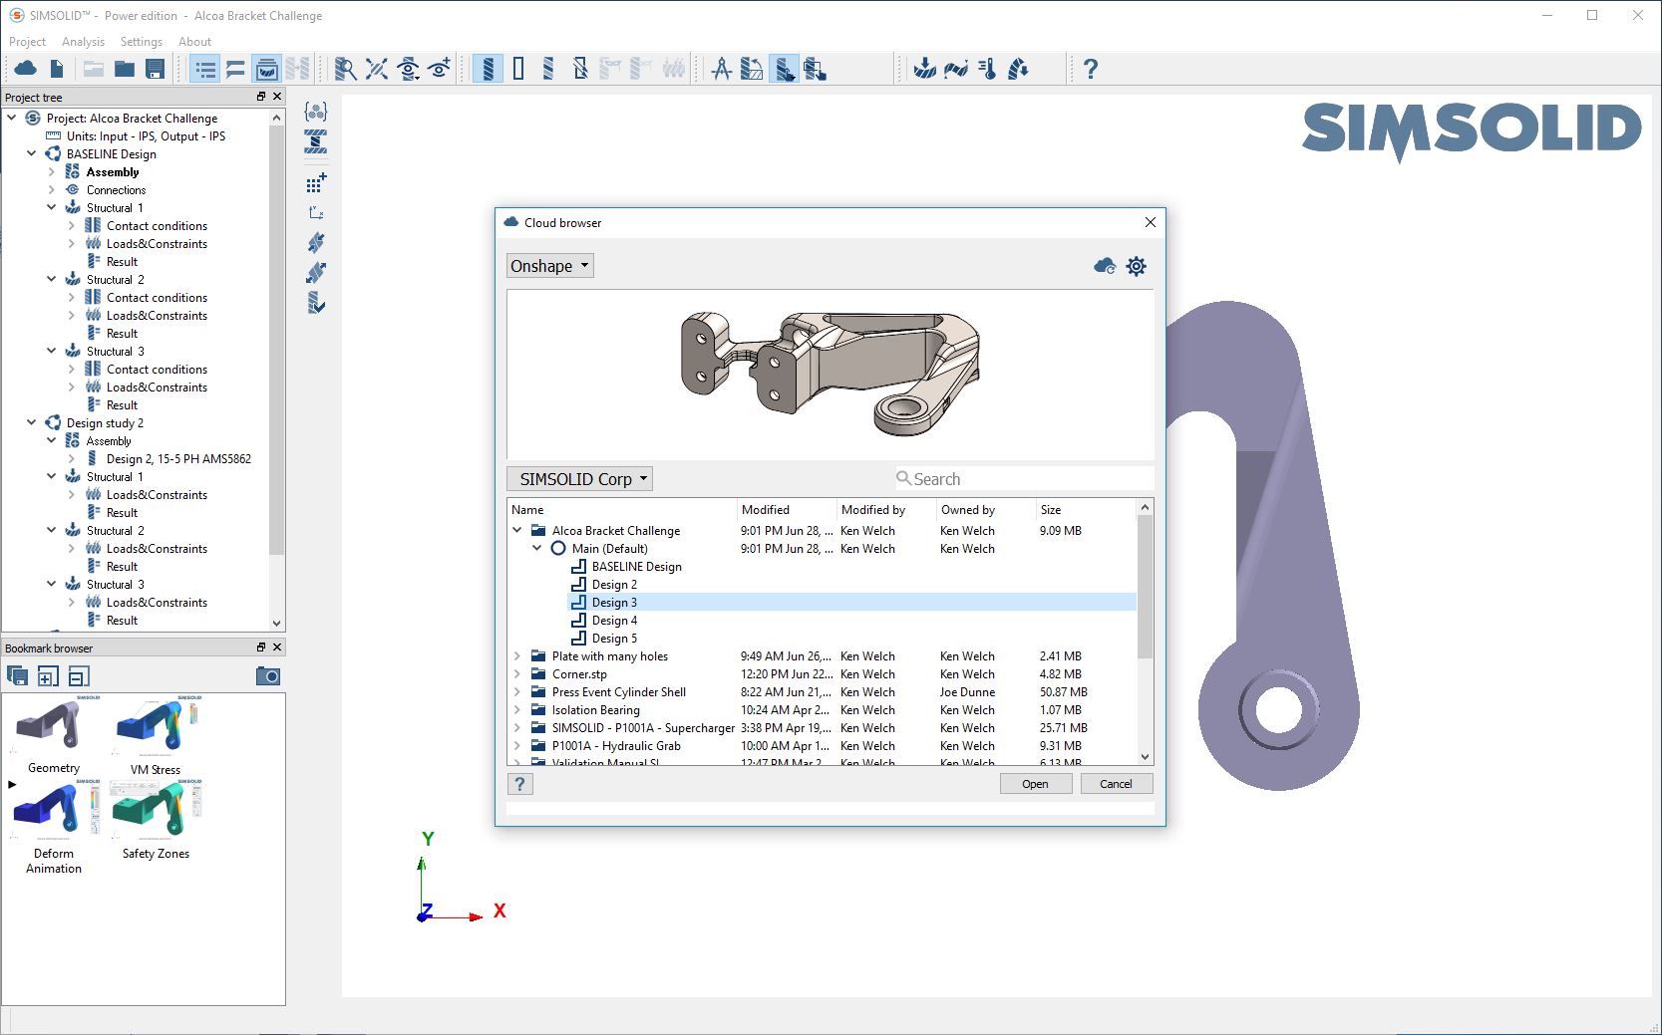Click the Open button in dialog
Image resolution: width=1662 pixels, height=1035 pixels.
pos(1036,784)
